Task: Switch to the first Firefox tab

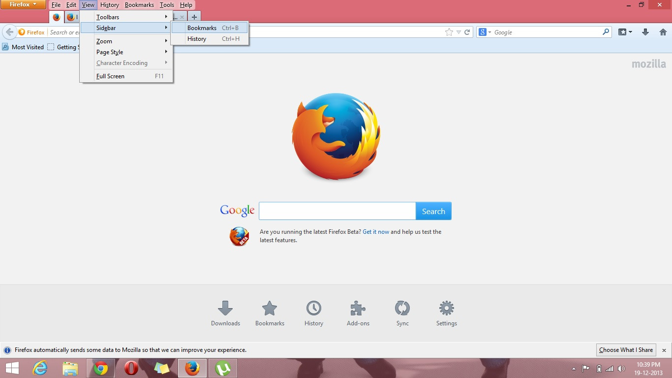Action: pyautogui.click(x=57, y=17)
